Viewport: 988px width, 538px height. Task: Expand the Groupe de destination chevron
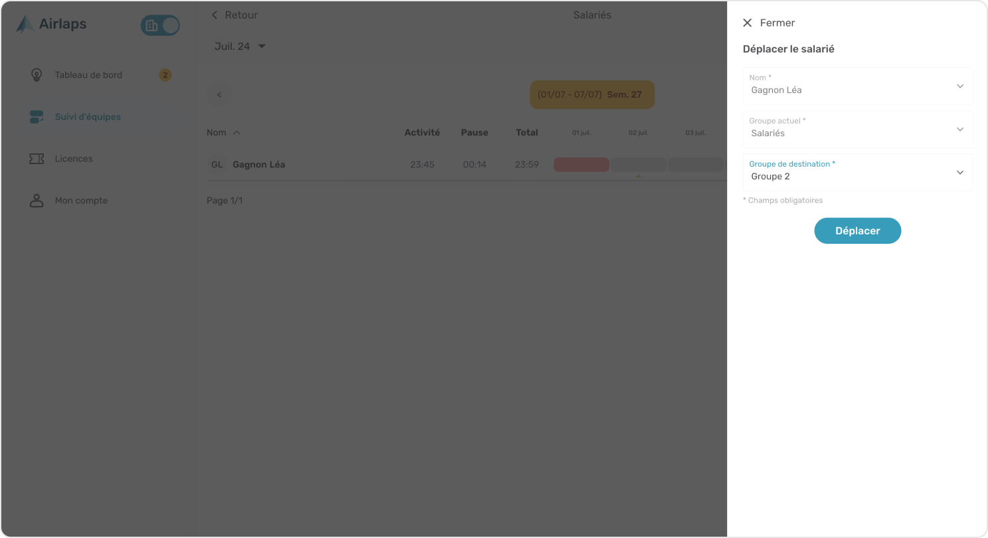[960, 172]
